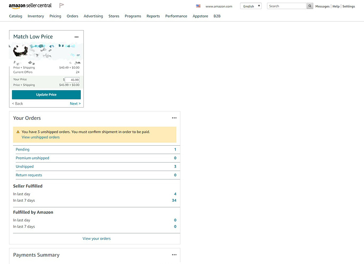
Task: Click the View your orders link
Action: pyautogui.click(x=97, y=239)
